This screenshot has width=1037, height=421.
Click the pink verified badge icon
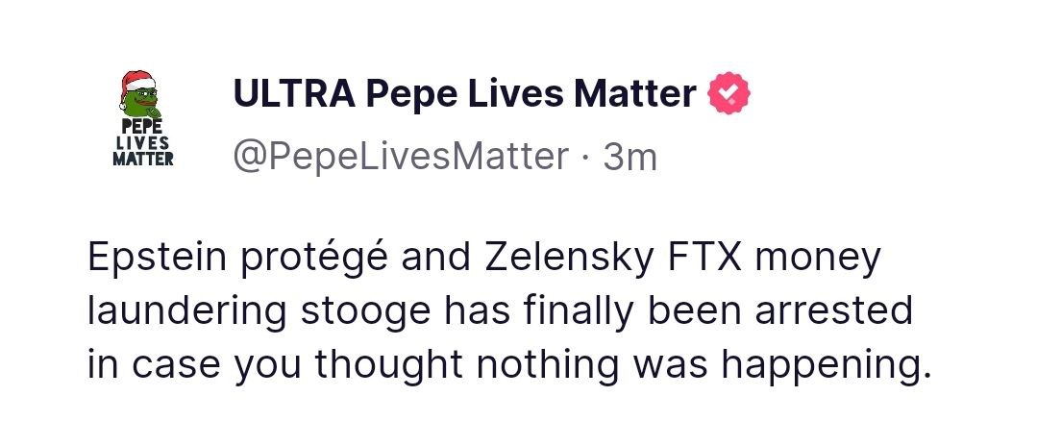coord(728,93)
